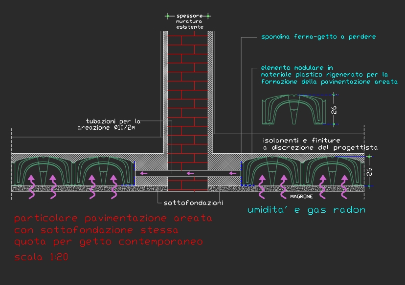
Task: Click the 'sottofondazioni' label text
Action: pyautogui.click(x=186, y=201)
